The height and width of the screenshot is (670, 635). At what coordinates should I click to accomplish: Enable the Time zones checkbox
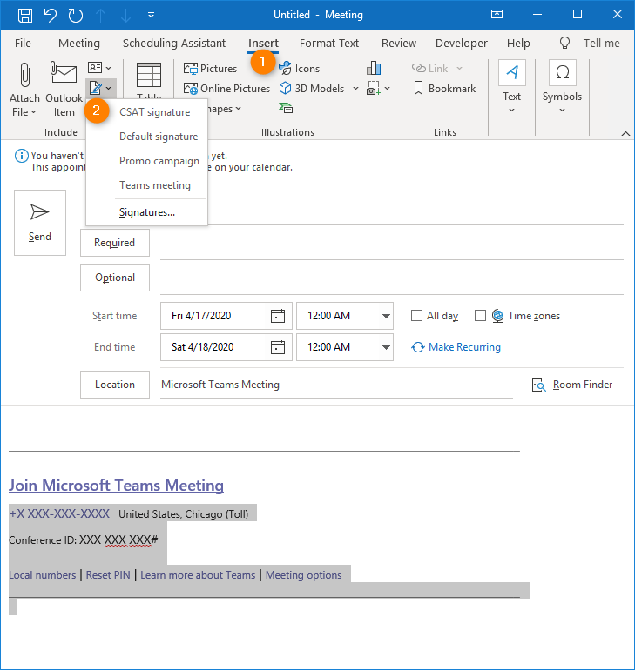coord(480,315)
